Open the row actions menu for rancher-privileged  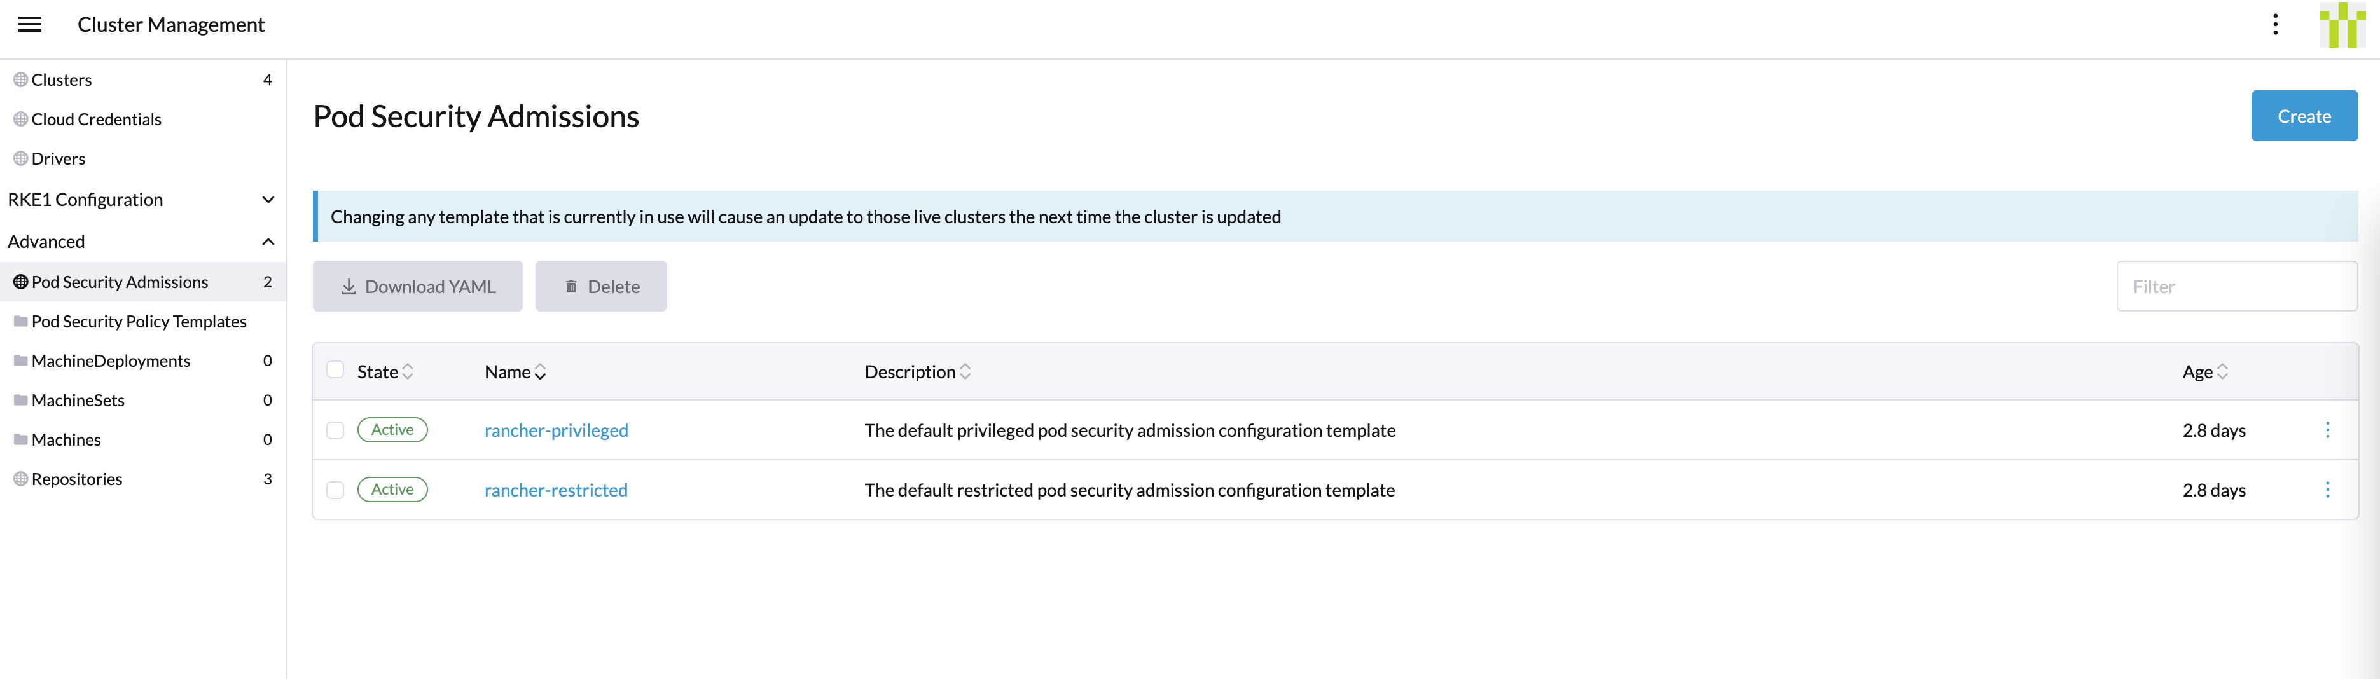(x=2327, y=430)
